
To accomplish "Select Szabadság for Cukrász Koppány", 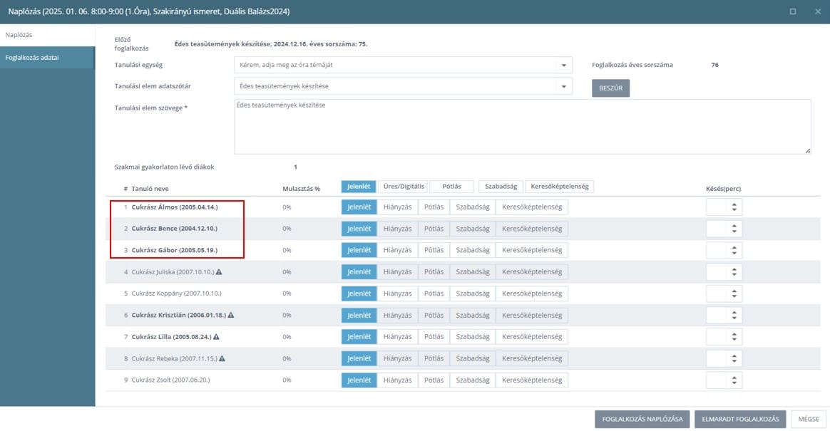I will [473, 294].
